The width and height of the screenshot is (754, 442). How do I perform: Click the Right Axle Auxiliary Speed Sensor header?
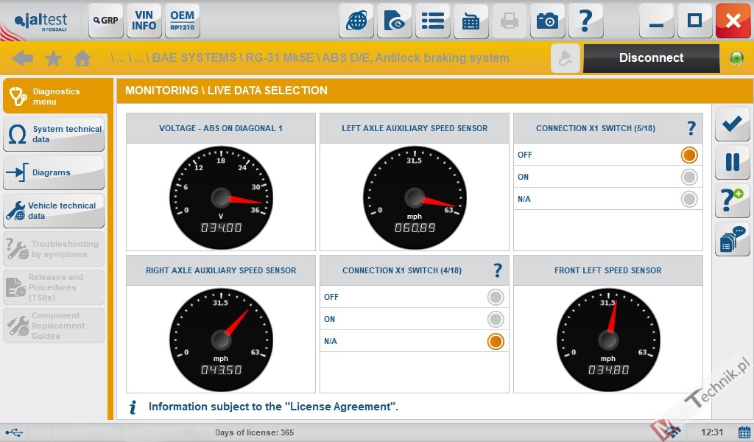(221, 270)
